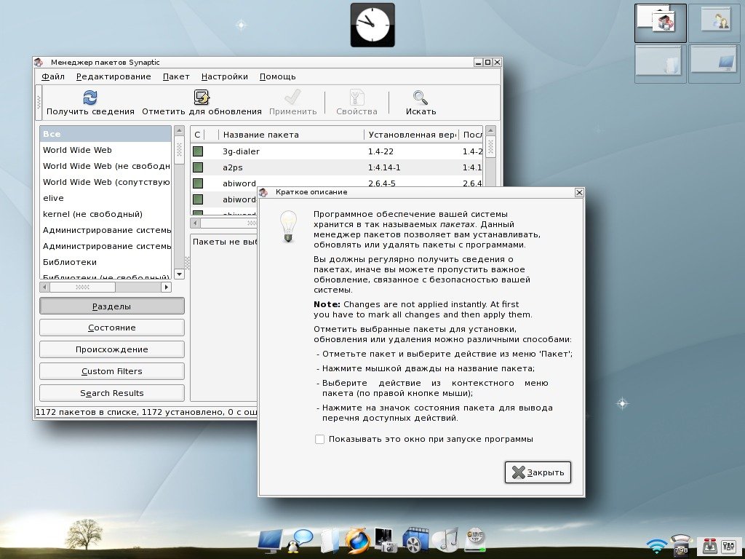
Task: Select the 3g-dialer package name
Action: [x=241, y=151]
